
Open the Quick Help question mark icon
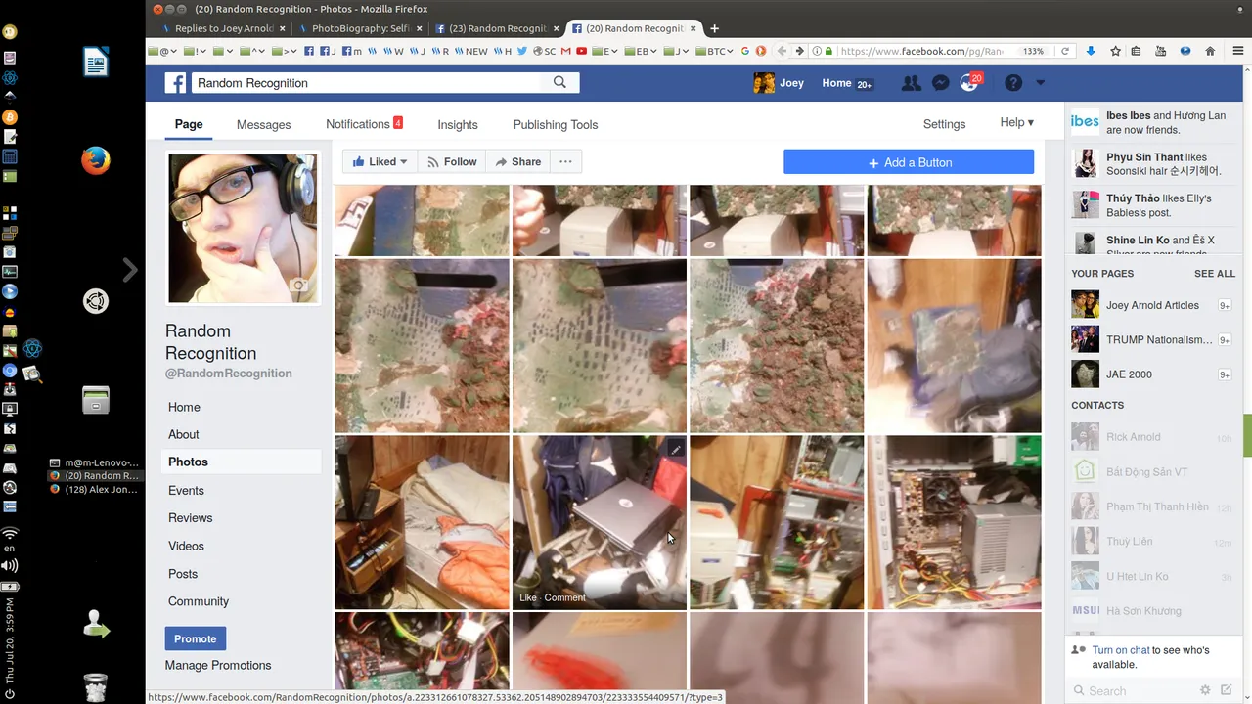(1013, 83)
